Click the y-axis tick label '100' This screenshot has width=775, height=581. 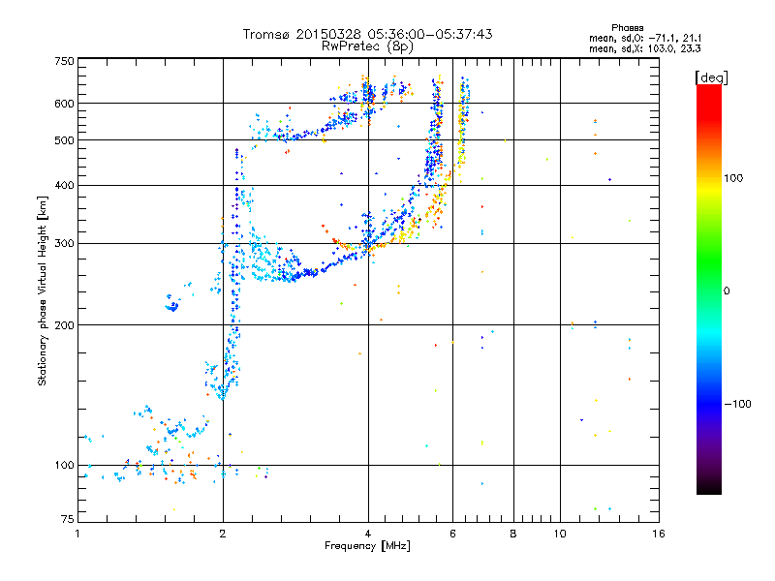click(64, 466)
